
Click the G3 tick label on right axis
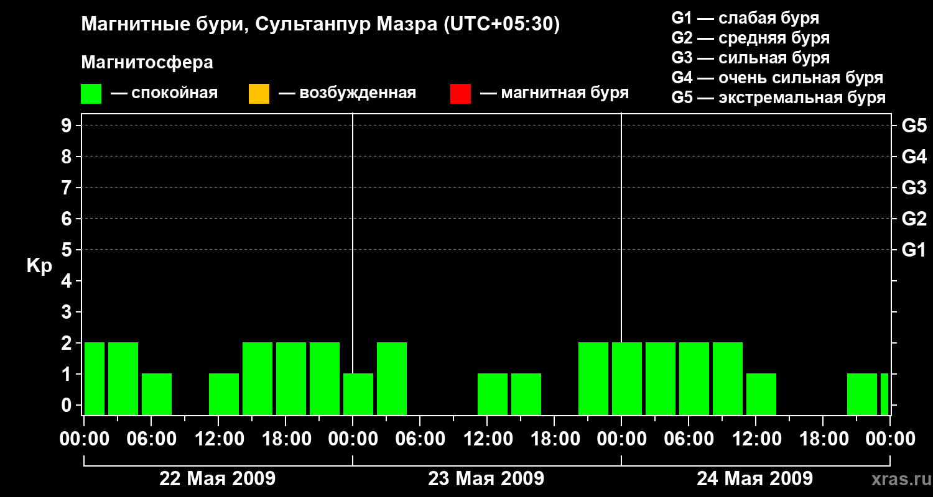click(914, 188)
